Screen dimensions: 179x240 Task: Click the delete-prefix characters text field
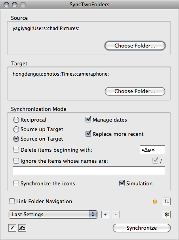(152, 150)
